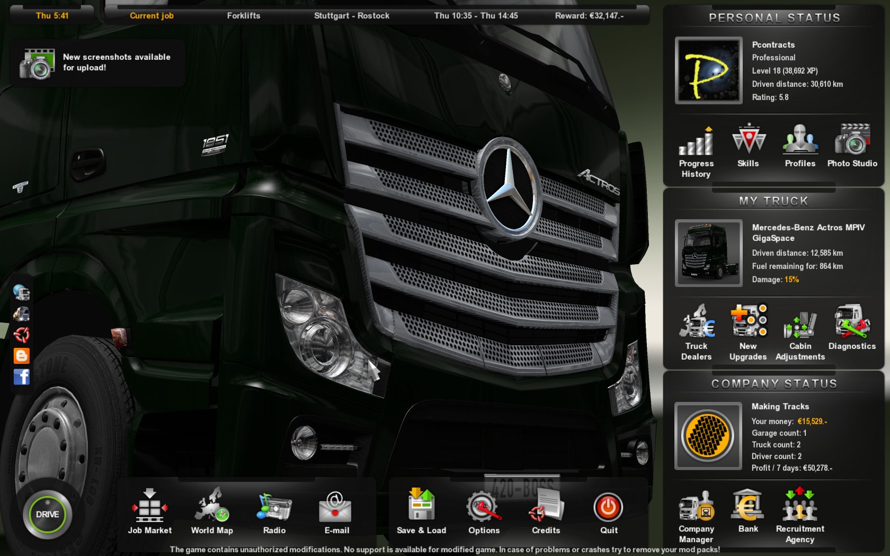890x556 pixels.
Task: Click the 'Reward: €32,147.-' text
Action: point(589,16)
